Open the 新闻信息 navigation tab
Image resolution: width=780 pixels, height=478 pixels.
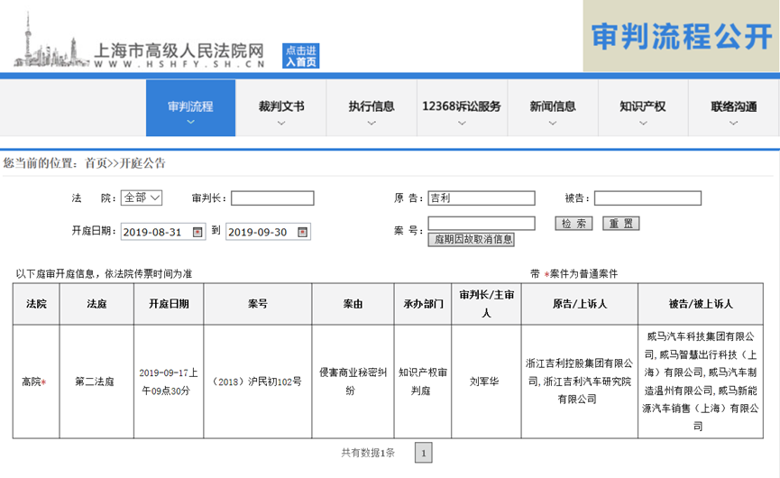(553, 108)
